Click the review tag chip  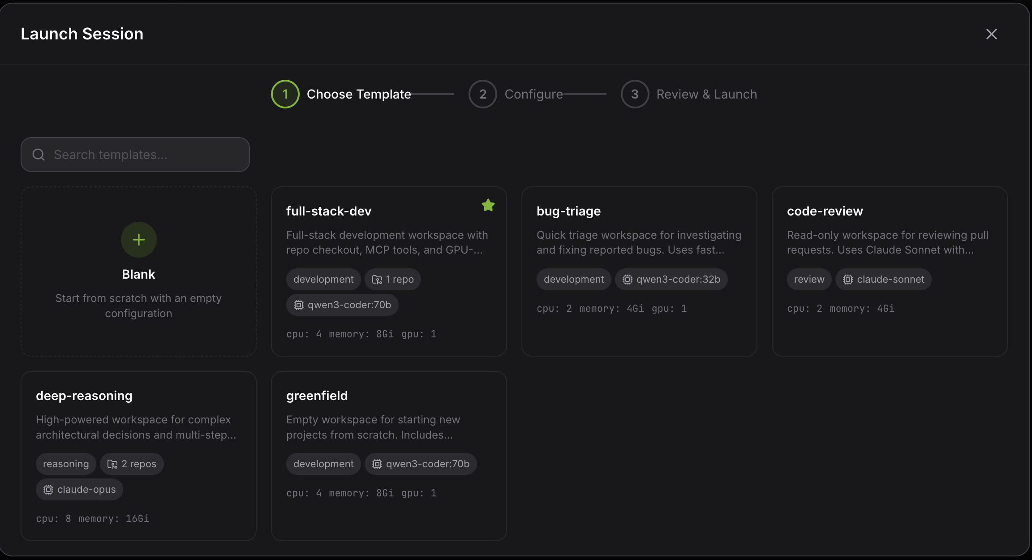(809, 279)
